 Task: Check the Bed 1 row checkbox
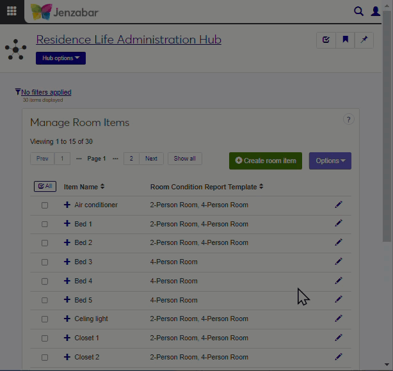click(45, 225)
